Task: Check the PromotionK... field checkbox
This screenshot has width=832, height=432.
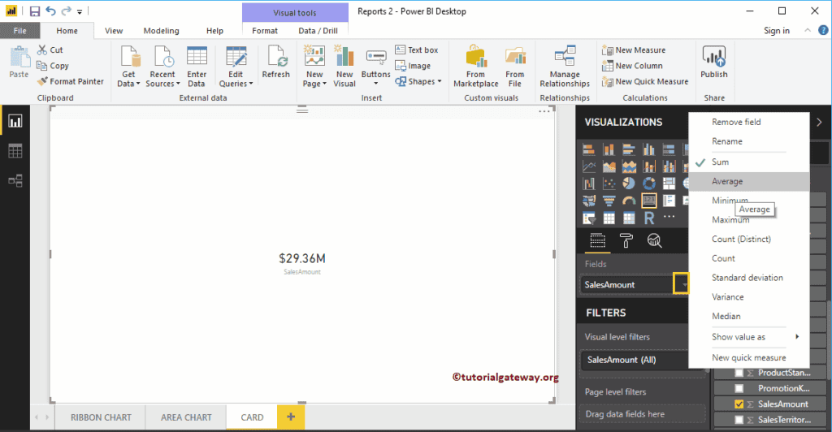Action: coord(739,388)
